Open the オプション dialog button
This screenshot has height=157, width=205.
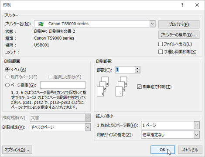pos(17,150)
